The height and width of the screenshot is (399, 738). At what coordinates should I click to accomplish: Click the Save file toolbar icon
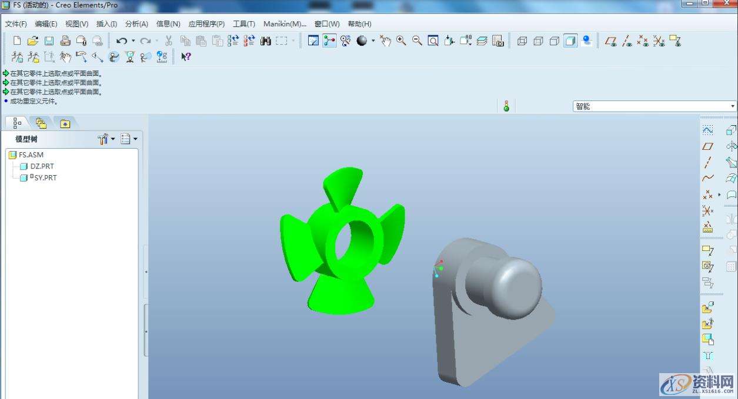49,41
